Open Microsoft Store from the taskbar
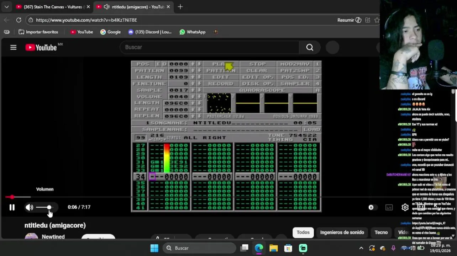 point(288,248)
